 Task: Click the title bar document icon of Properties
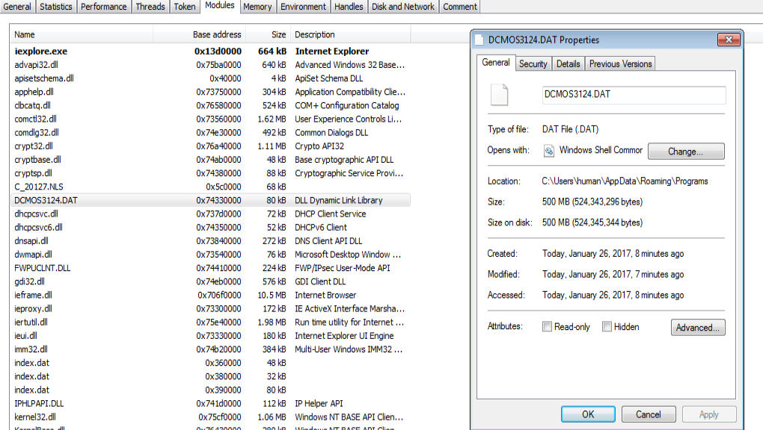[x=479, y=40]
